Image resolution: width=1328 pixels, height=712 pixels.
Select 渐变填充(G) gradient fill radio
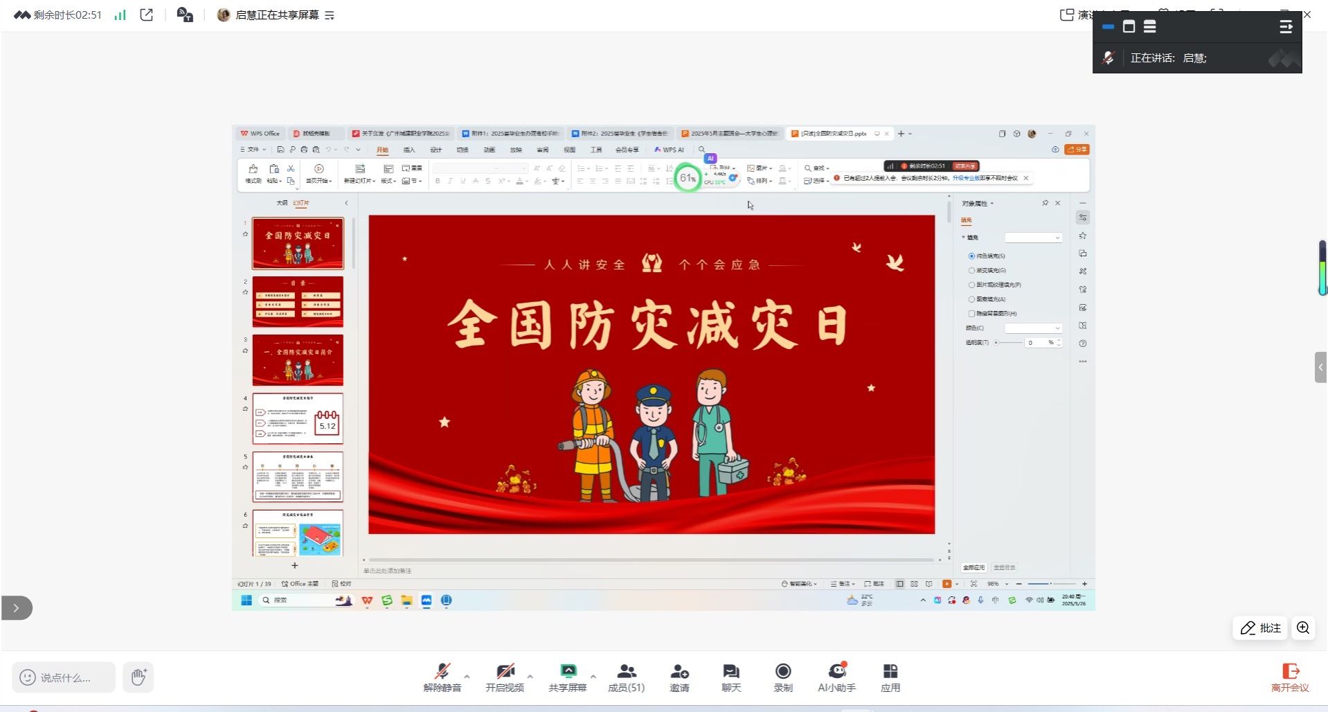(x=972, y=271)
